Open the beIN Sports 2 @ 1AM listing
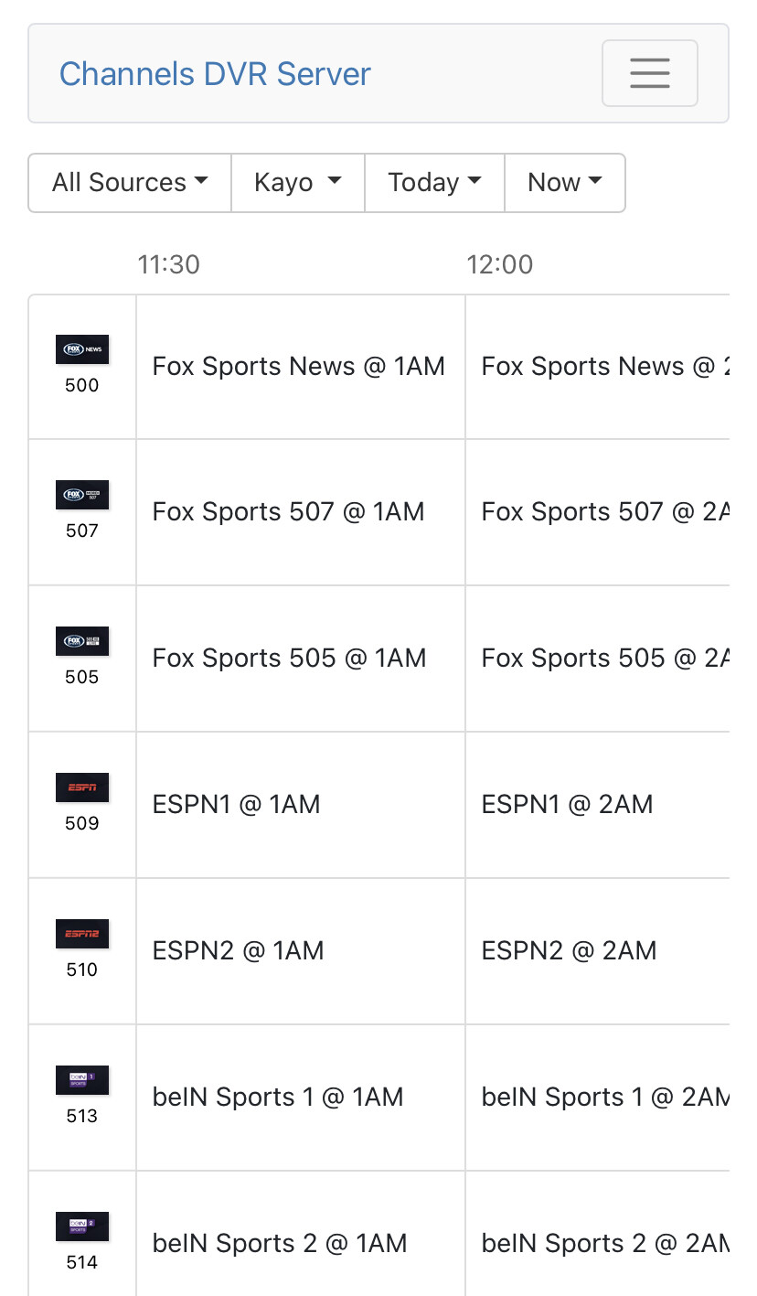Image resolution: width=757 pixels, height=1296 pixels. pos(280,1244)
